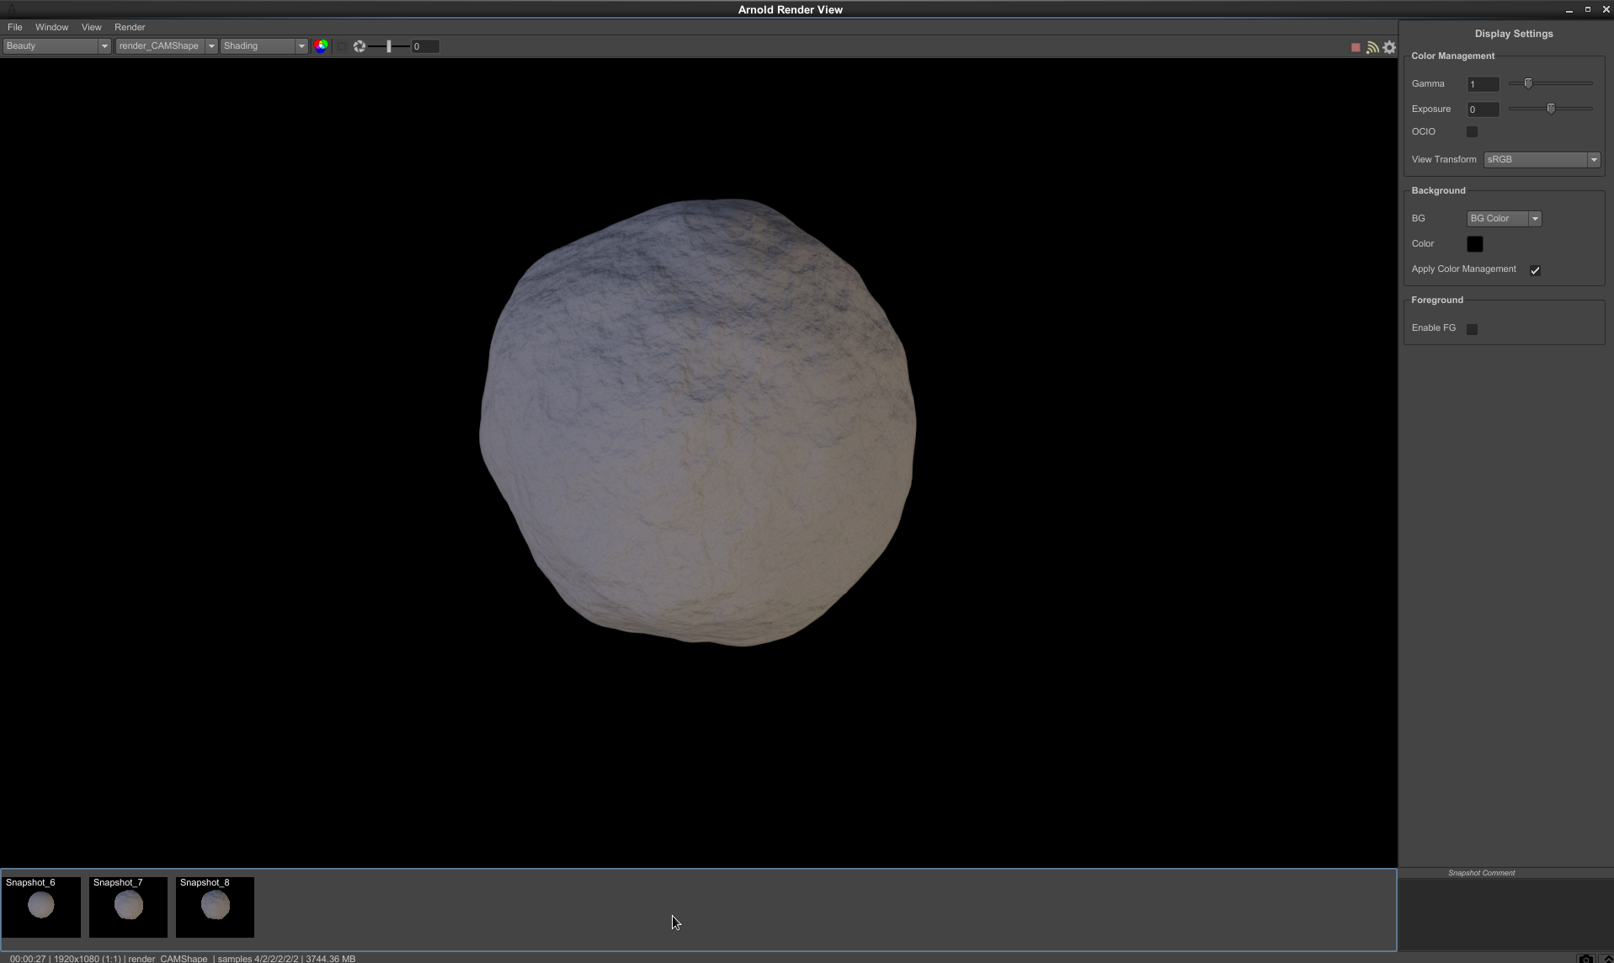Image resolution: width=1614 pixels, height=963 pixels.
Task: Stop the render with red square button
Action: coord(1356,48)
